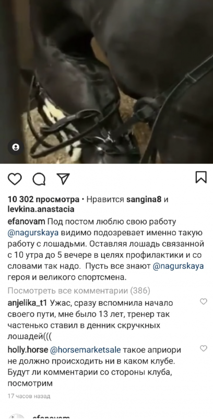Viewport: 213px width, 419px height.
Task: Open @horsemarketsale mention link
Action: point(85,350)
